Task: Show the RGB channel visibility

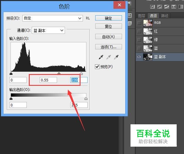Action: tap(139, 23)
